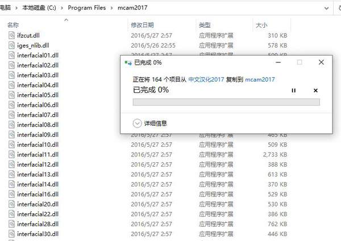Click the interfacial12.dll file icon
Screen dimensions: 341x241
coord(11,164)
